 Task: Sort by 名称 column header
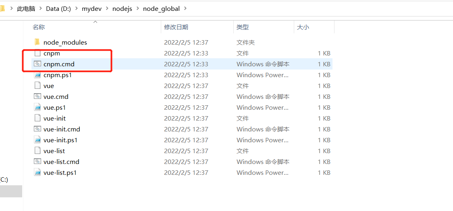[39, 27]
